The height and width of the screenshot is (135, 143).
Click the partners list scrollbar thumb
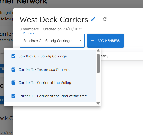click(98, 63)
